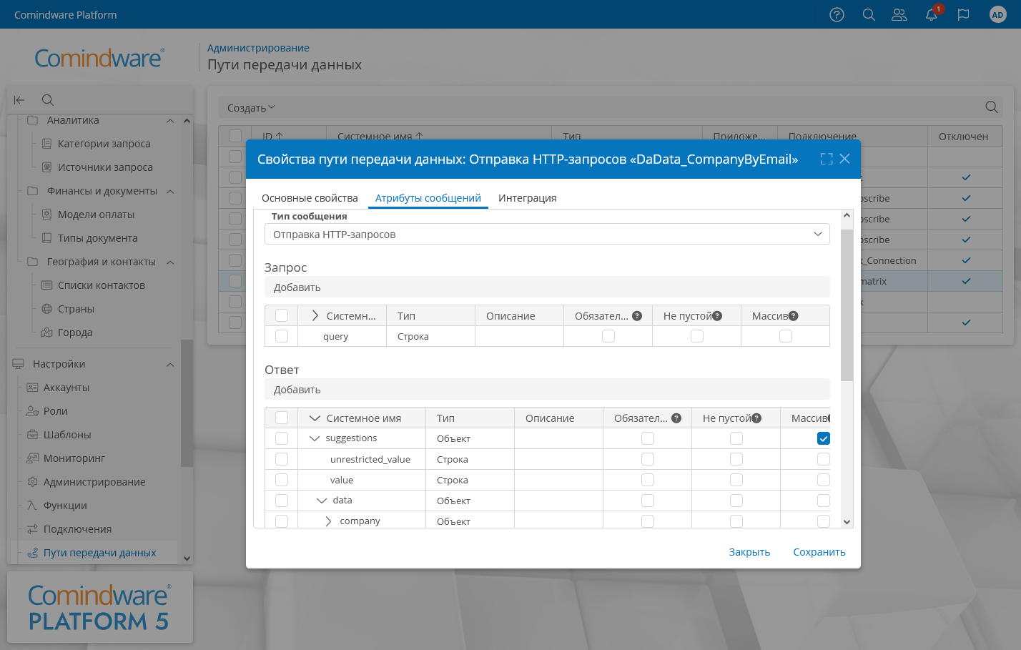Toggle select-all checkbox in request table header

tap(282, 315)
